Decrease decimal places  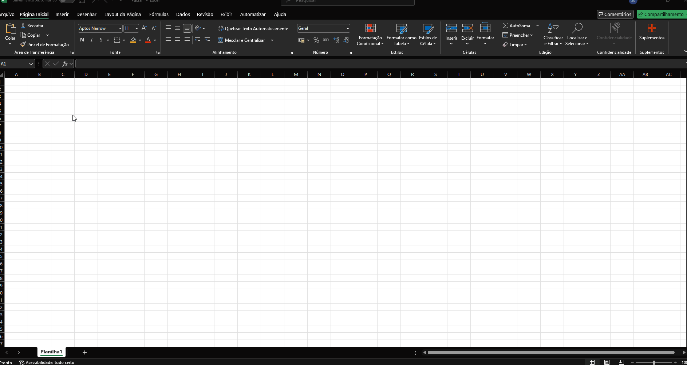point(346,40)
